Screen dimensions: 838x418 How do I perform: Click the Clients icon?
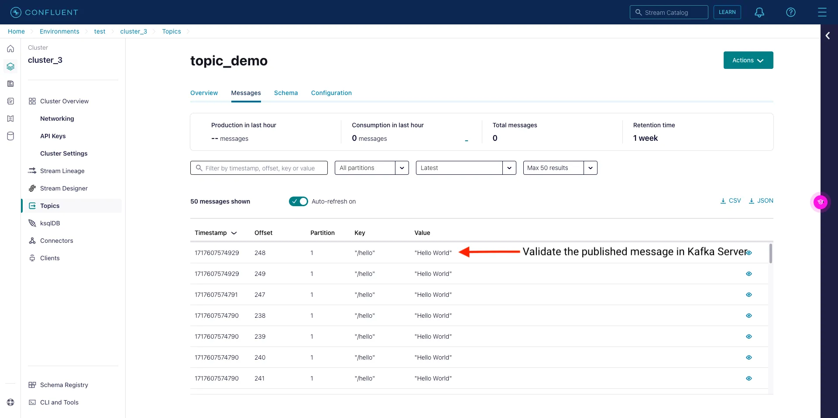(32, 258)
